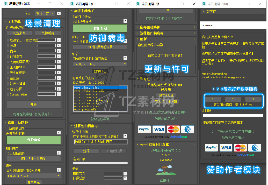
Task: Open help for 动画关键键 row
Action: (59, 83)
